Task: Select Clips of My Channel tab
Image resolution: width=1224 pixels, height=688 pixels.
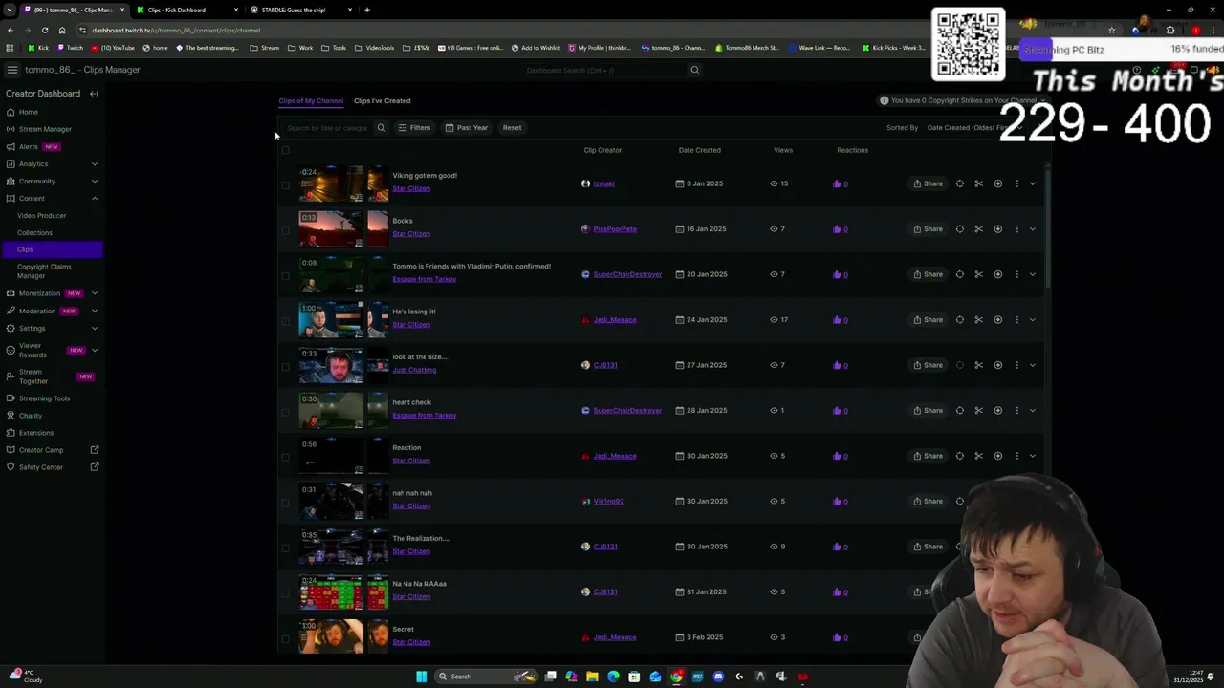Action: [311, 101]
